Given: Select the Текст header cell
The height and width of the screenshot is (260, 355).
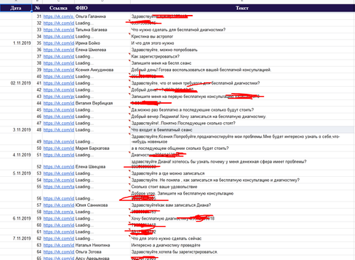Looking at the screenshot, I should (x=242, y=8).
